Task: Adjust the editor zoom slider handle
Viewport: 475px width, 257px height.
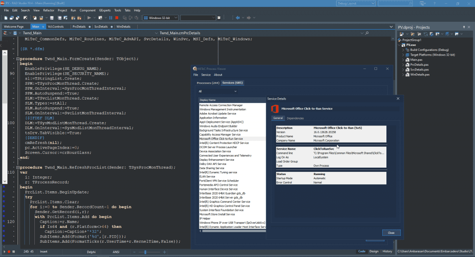Action: pos(145,252)
